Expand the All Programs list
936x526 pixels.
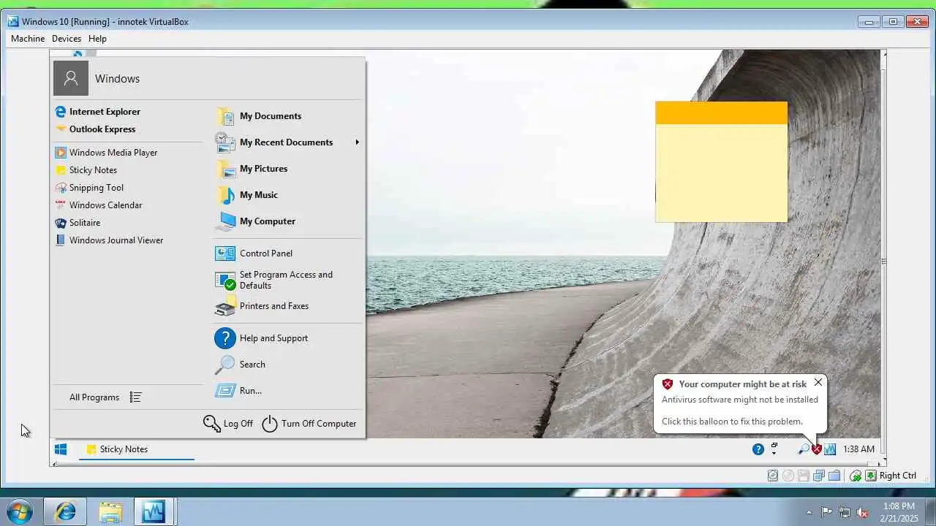[x=105, y=397]
